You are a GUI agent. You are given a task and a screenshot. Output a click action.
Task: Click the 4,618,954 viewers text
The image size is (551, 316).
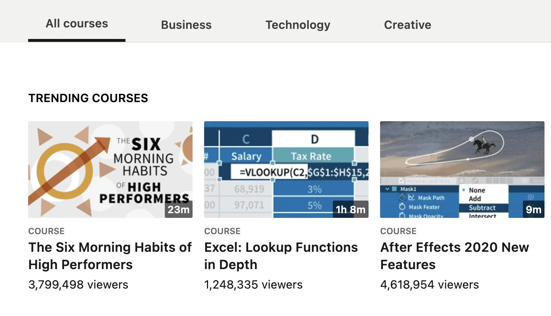[x=429, y=285]
